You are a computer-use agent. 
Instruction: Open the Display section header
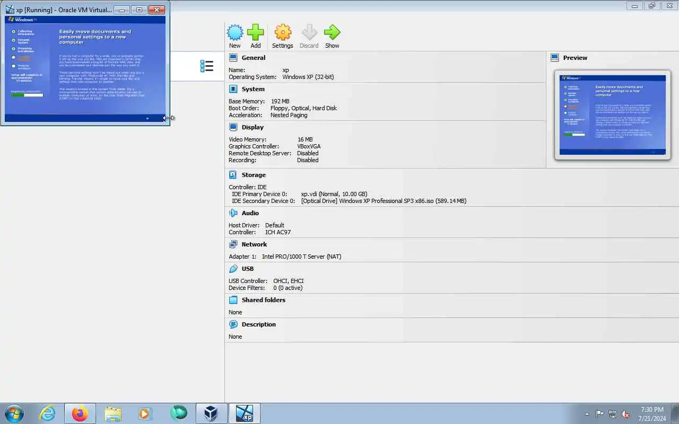pos(253,127)
